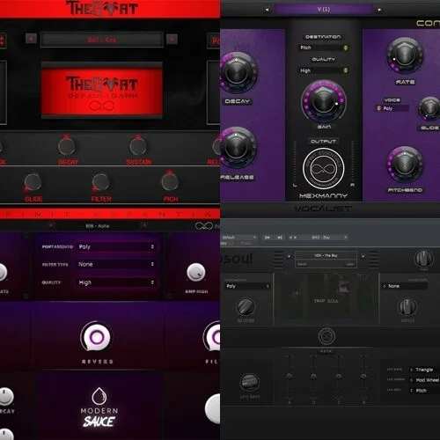The width and height of the screenshot is (440, 440).
Task: Adjust small GLIDE knob in Vocalist
Action: click(x=429, y=108)
